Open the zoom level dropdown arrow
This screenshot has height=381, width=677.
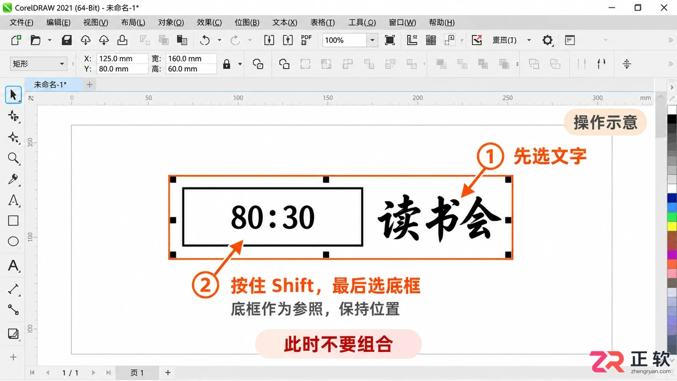(x=372, y=40)
